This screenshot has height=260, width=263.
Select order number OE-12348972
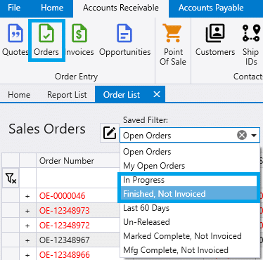65,226
